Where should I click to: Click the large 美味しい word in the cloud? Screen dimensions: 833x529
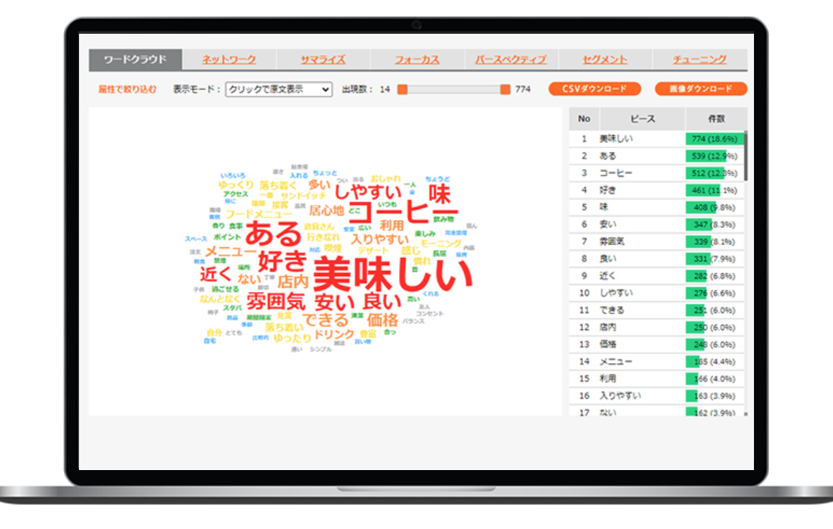pyautogui.click(x=394, y=275)
